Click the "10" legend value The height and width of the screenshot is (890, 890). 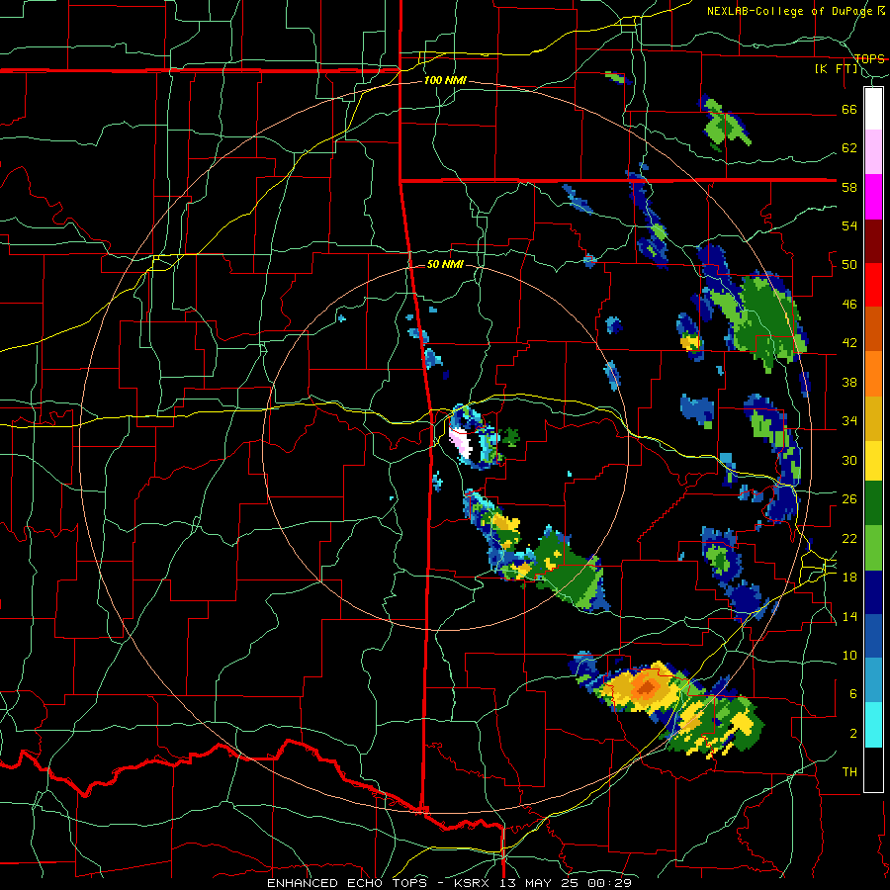click(x=849, y=656)
